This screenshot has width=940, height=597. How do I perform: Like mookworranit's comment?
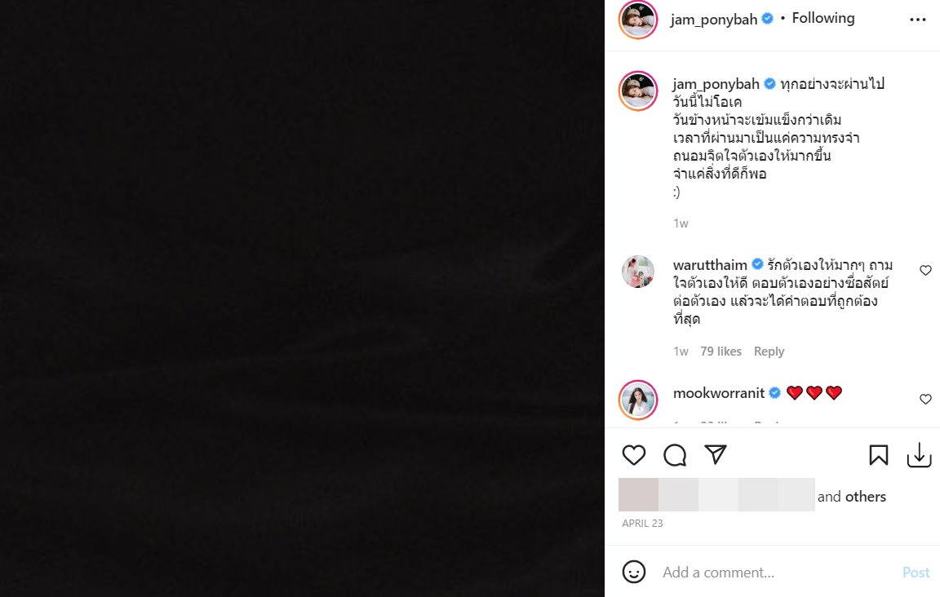(925, 400)
